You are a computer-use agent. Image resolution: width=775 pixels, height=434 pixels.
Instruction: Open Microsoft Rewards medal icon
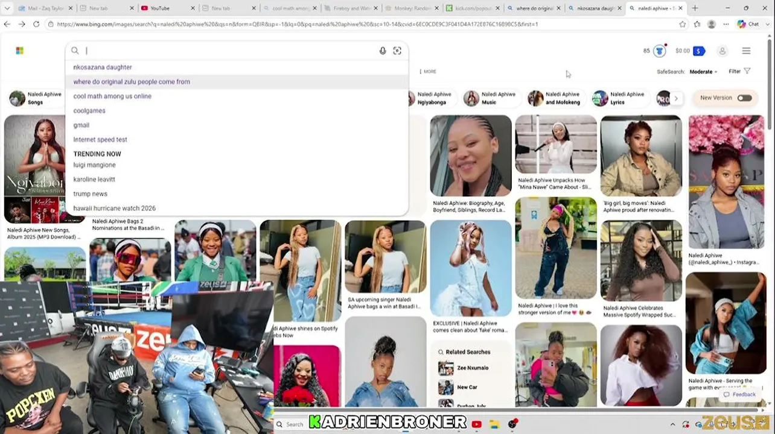660,51
